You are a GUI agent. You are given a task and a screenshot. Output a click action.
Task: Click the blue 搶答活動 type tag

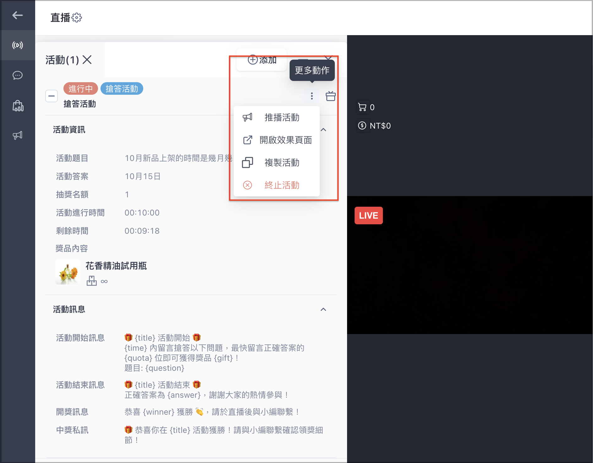122,89
